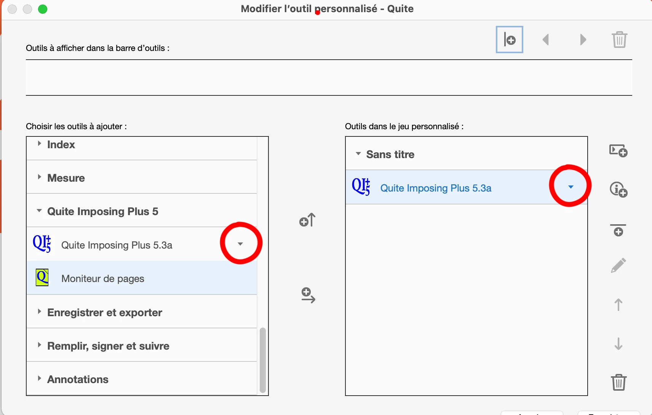Select Quite Imposing Plus 5.3a in custom set

(x=466, y=187)
